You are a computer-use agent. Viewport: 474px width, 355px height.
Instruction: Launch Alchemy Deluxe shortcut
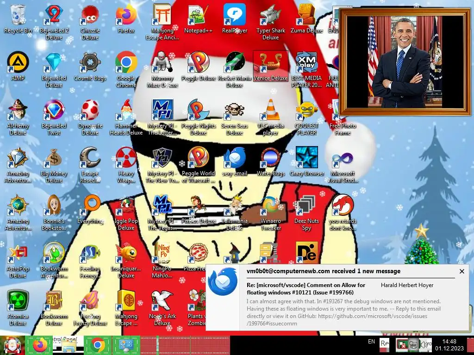pyautogui.click(x=18, y=117)
